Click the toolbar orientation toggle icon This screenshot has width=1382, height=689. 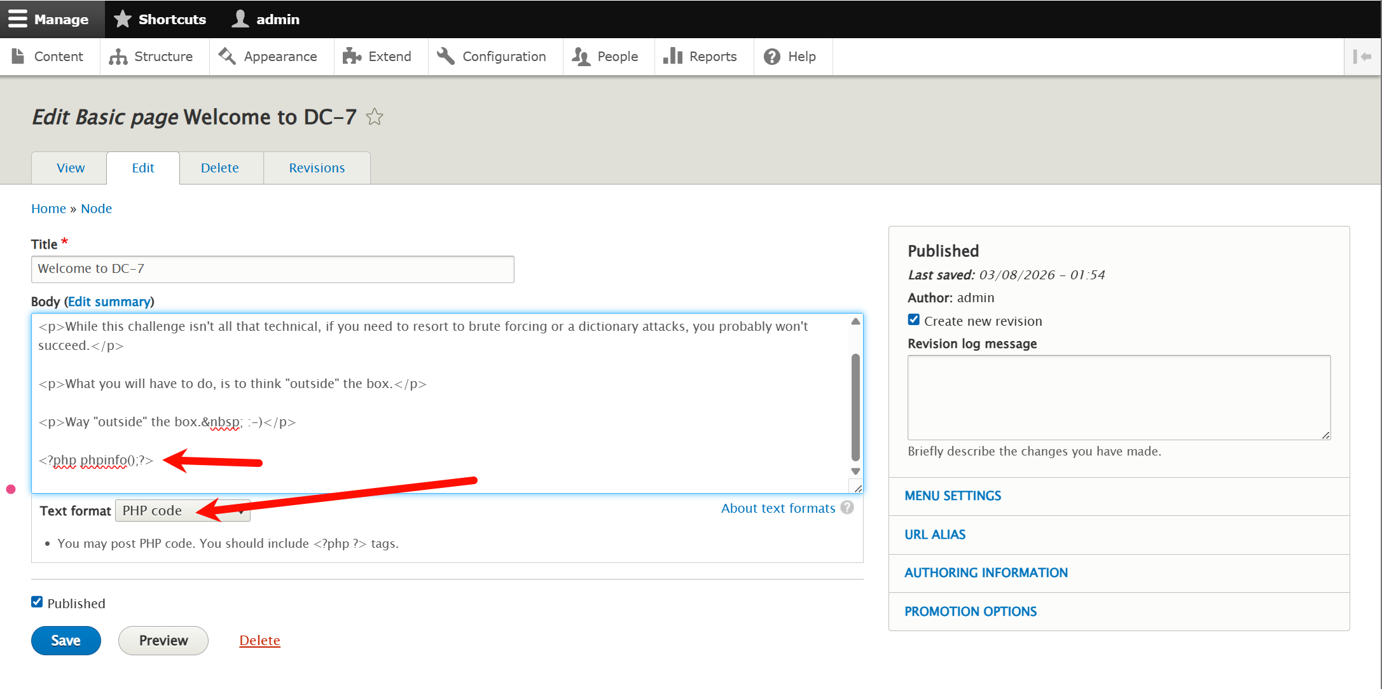1362,57
